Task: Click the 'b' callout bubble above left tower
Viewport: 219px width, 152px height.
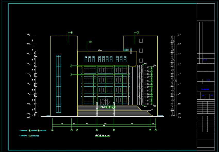Action: (x=72, y=33)
